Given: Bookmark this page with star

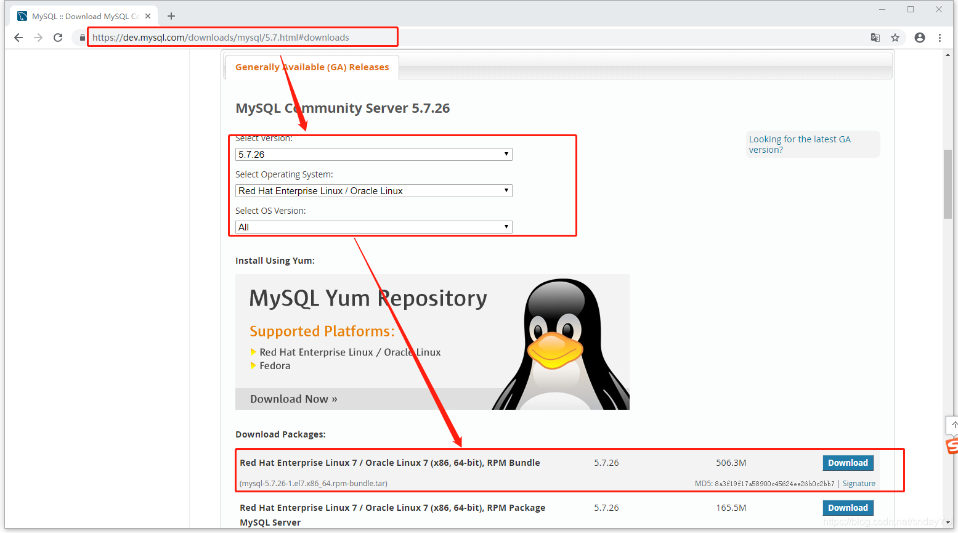Looking at the screenshot, I should pyautogui.click(x=895, y=38).
